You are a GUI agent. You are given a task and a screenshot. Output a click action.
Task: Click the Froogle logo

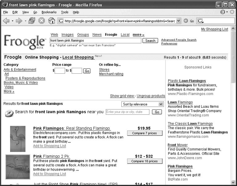click(x=25, y=41)
